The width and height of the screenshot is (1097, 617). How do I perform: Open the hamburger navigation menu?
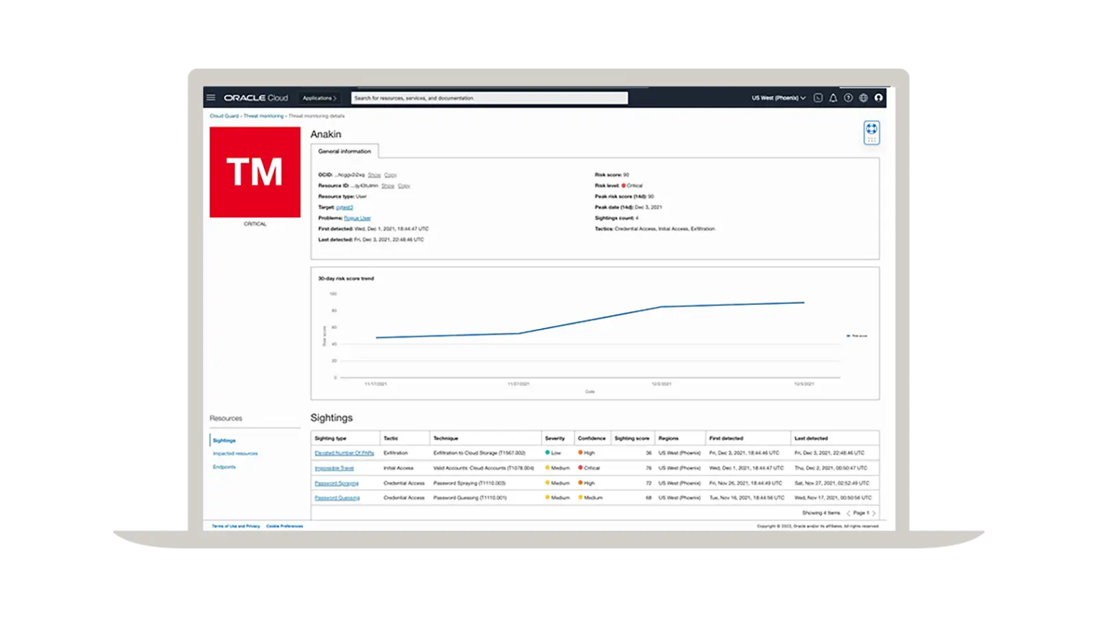click(x=211, y=97)
